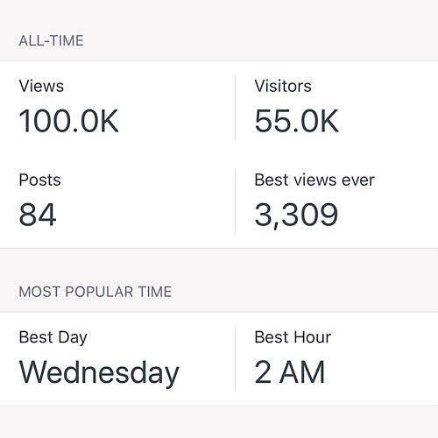Tap the 100.0K views number
This screenshot has width=438, height=438.
coord(68,121)
